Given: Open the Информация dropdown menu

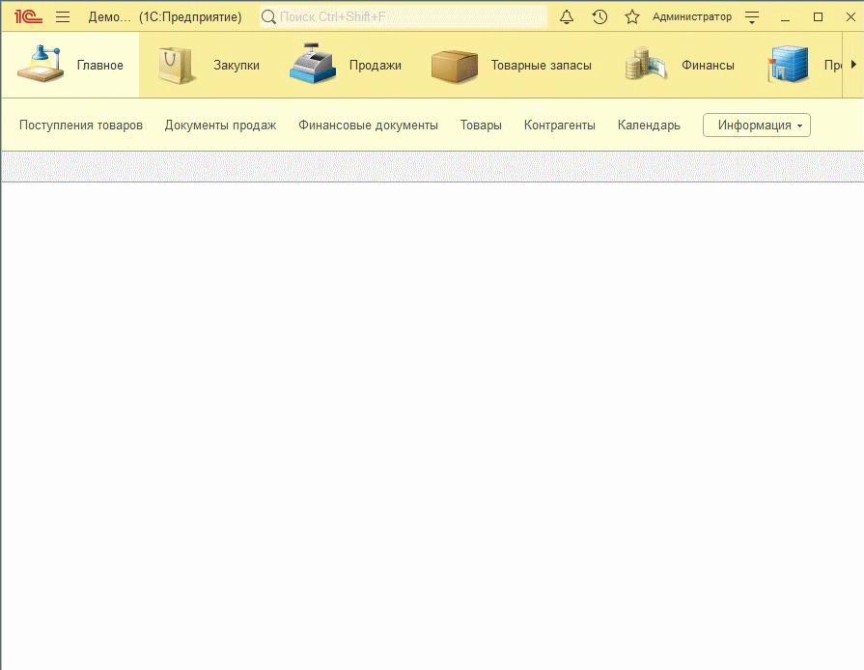Looking at the screenshot, I should (x=756, y=125).
